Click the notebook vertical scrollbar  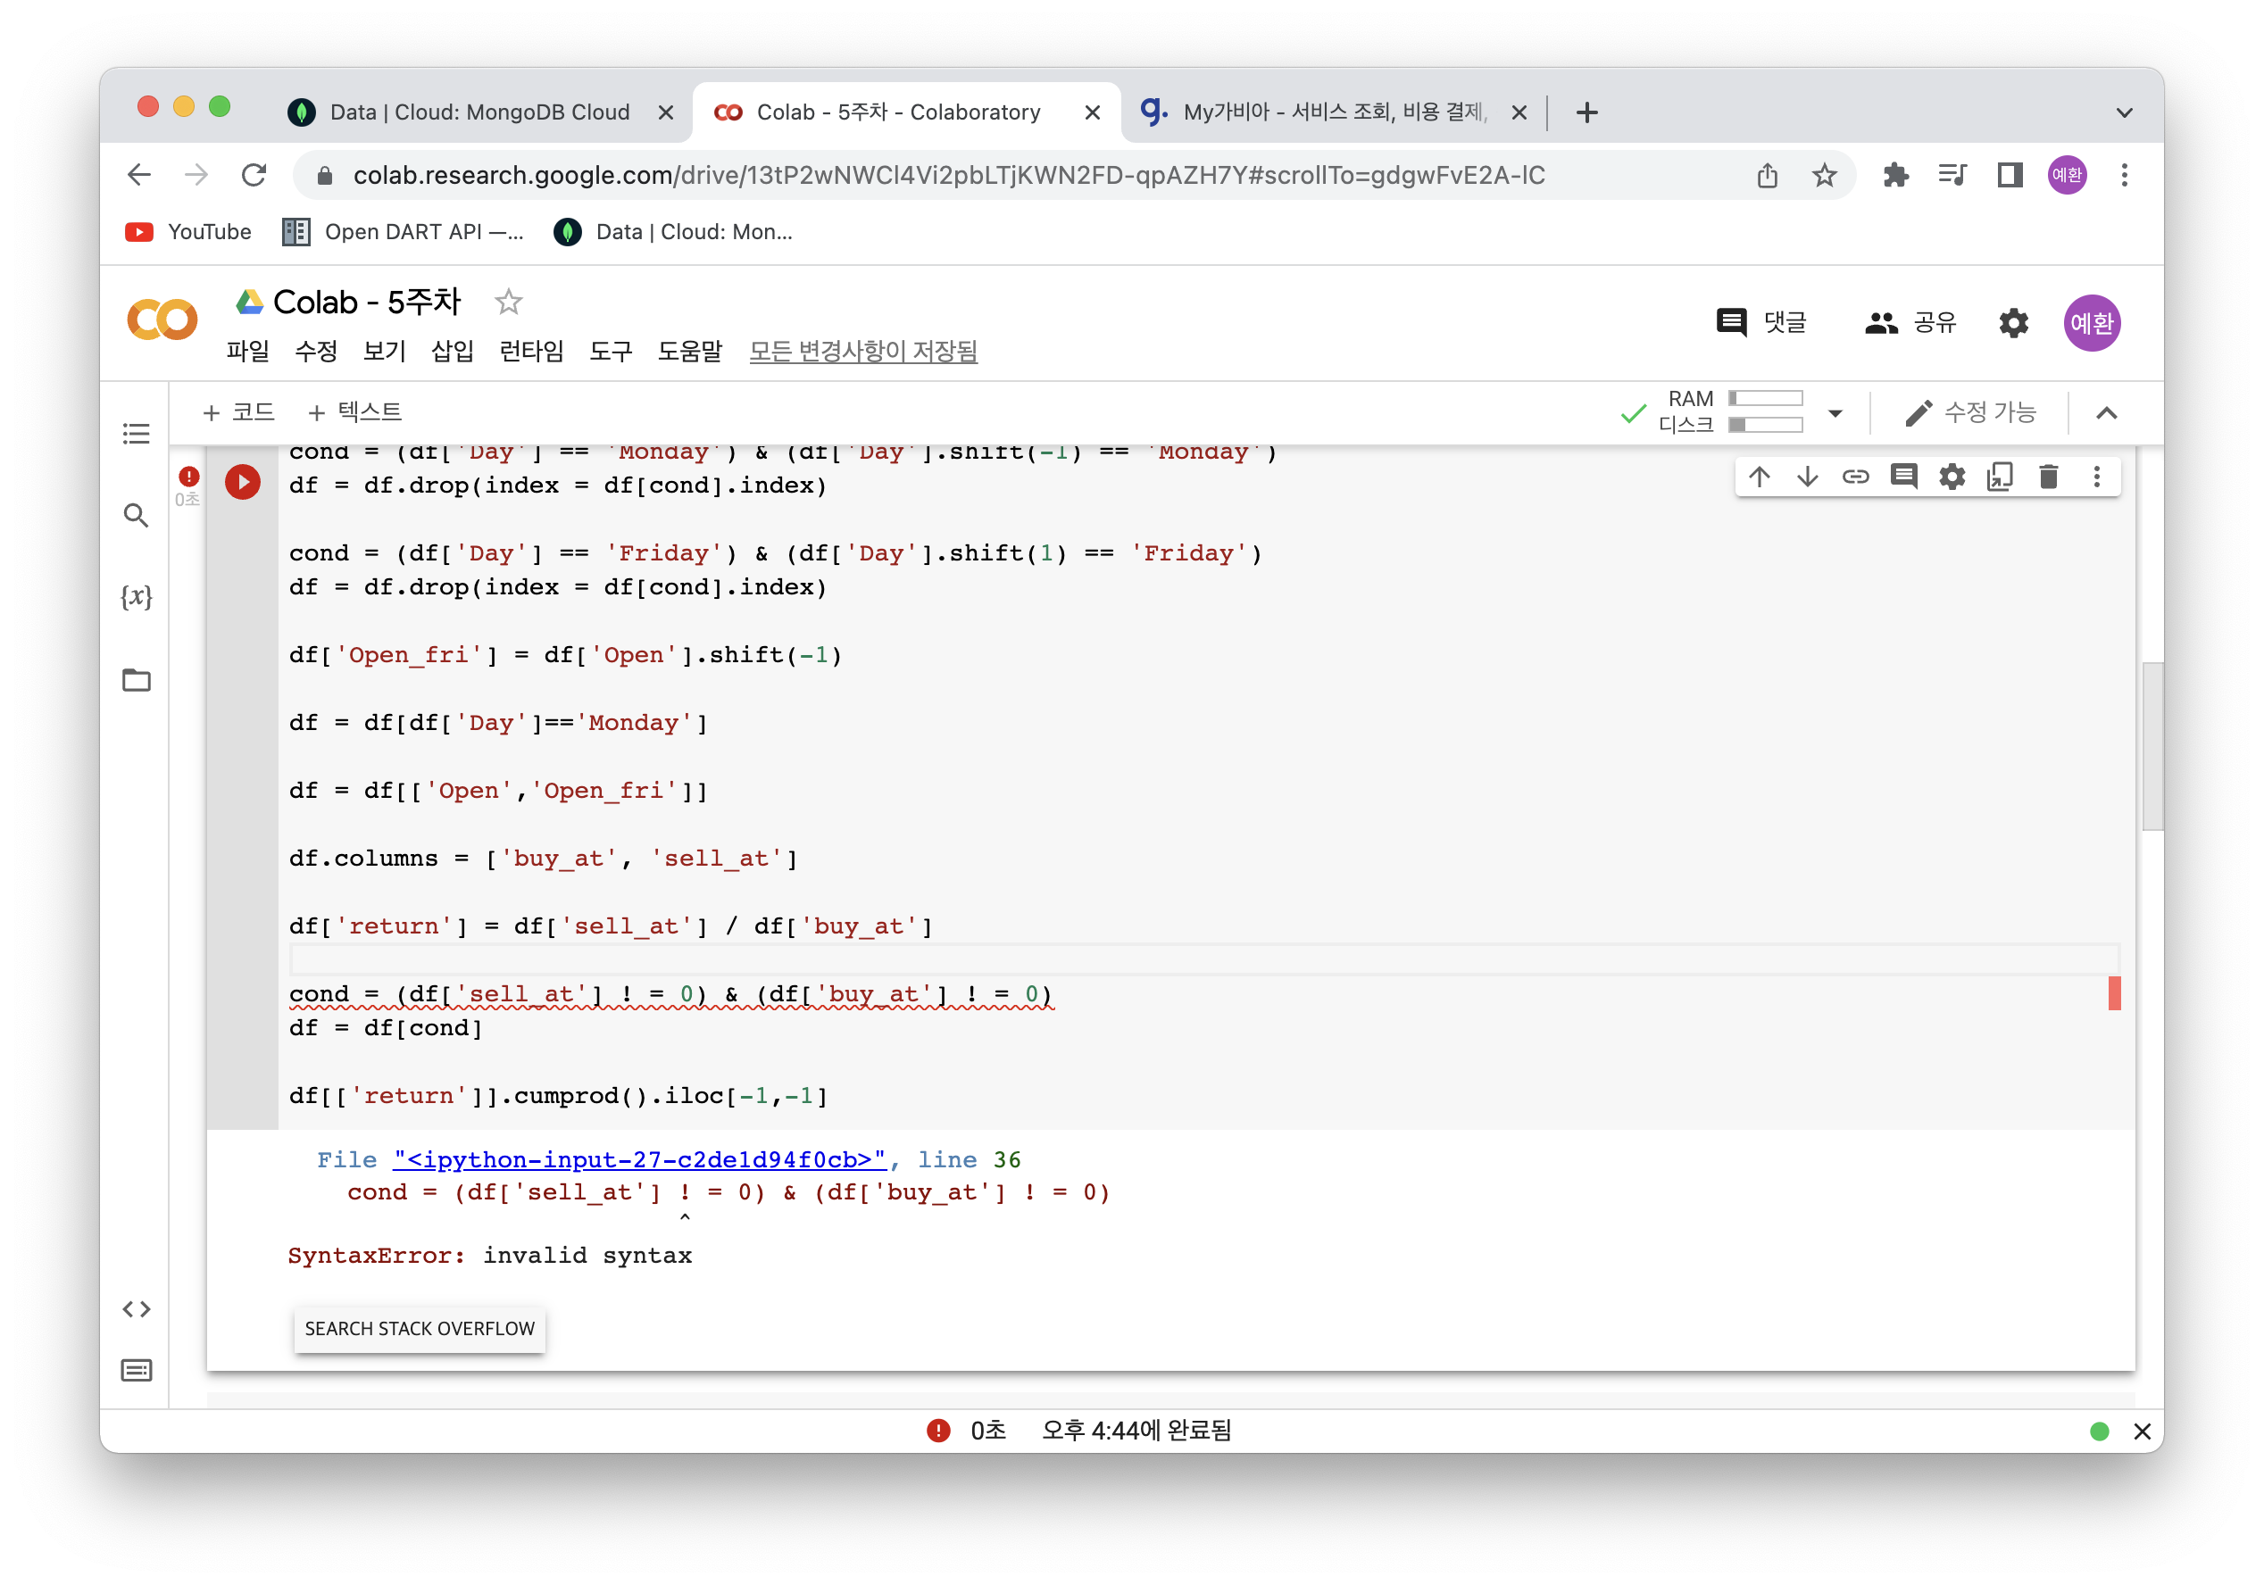click(x=2152, y=746)
